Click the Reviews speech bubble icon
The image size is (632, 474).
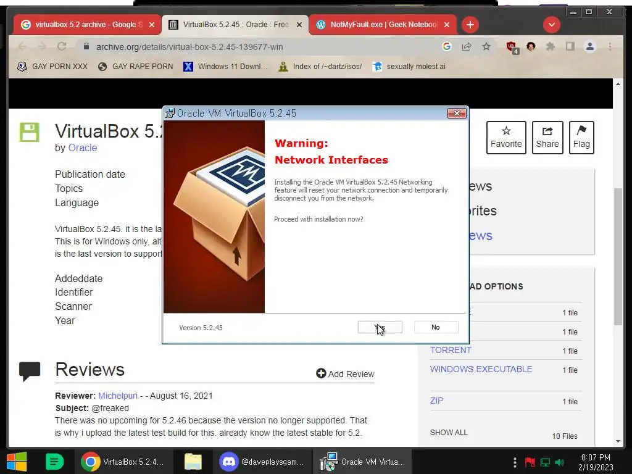[x=30, y=371]
